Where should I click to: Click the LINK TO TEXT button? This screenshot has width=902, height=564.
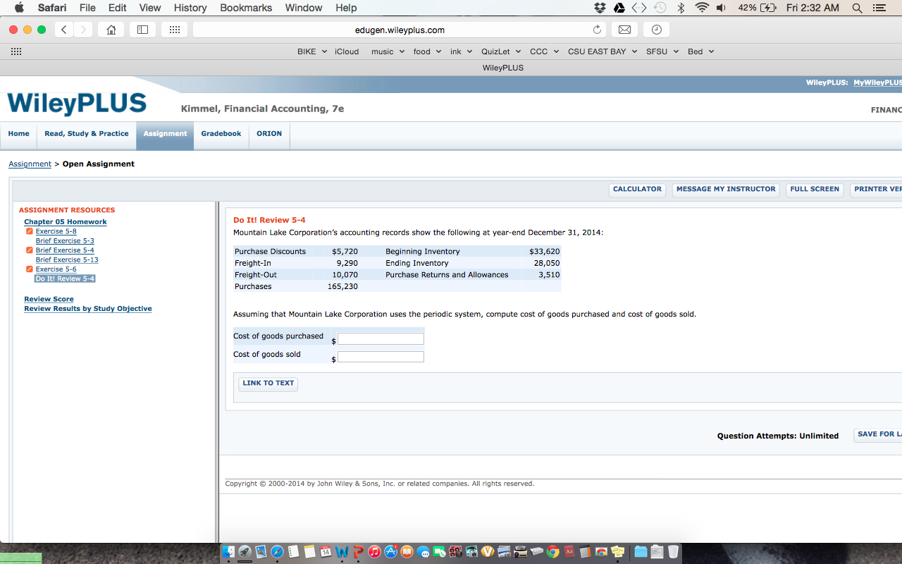(268, 384)
